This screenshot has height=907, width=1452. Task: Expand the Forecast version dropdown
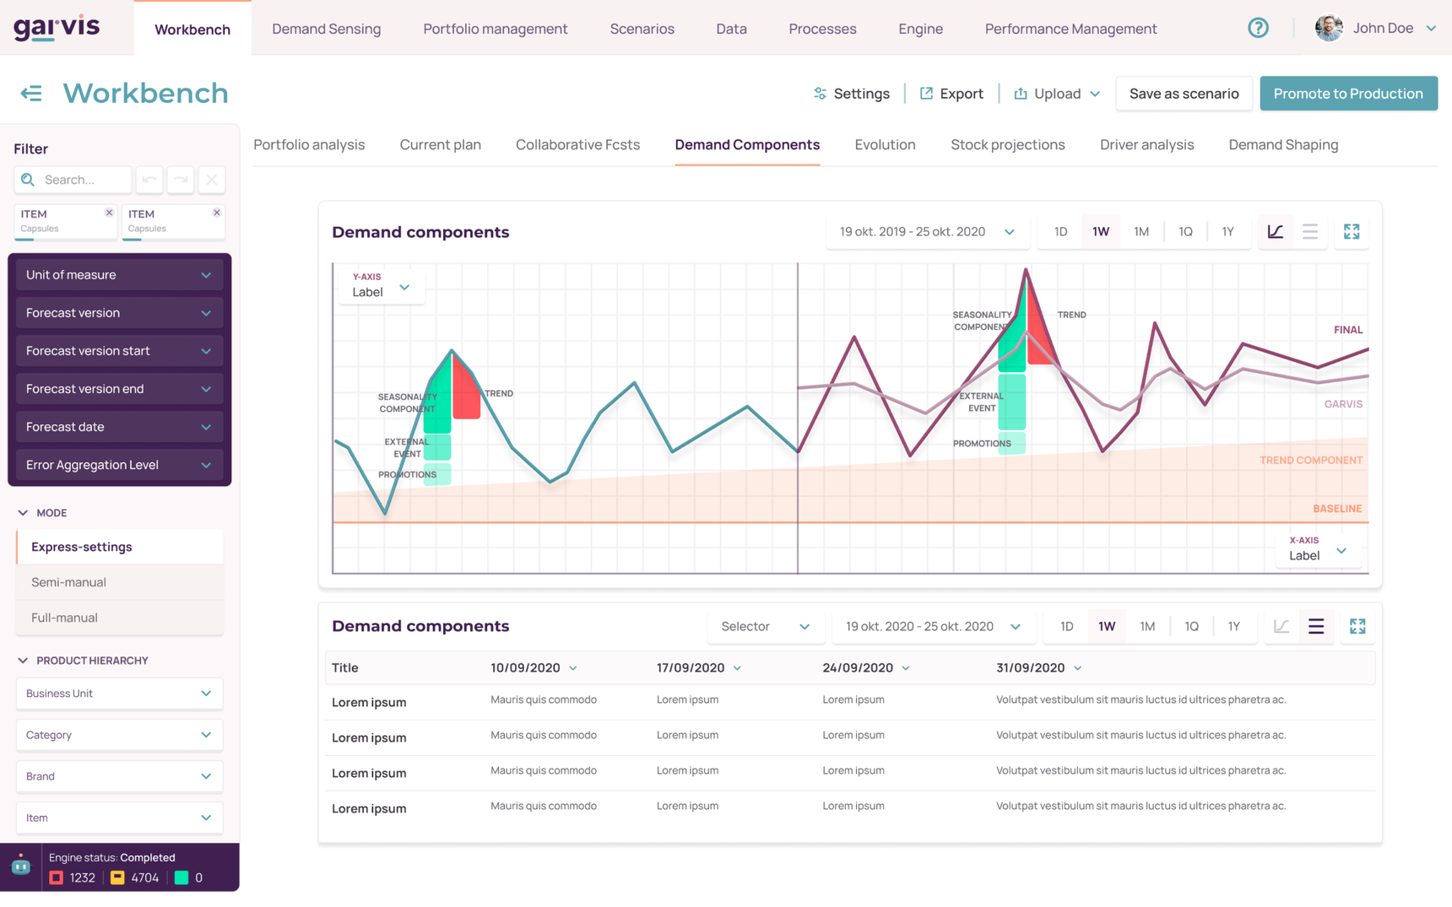click(x=119, y=313)
